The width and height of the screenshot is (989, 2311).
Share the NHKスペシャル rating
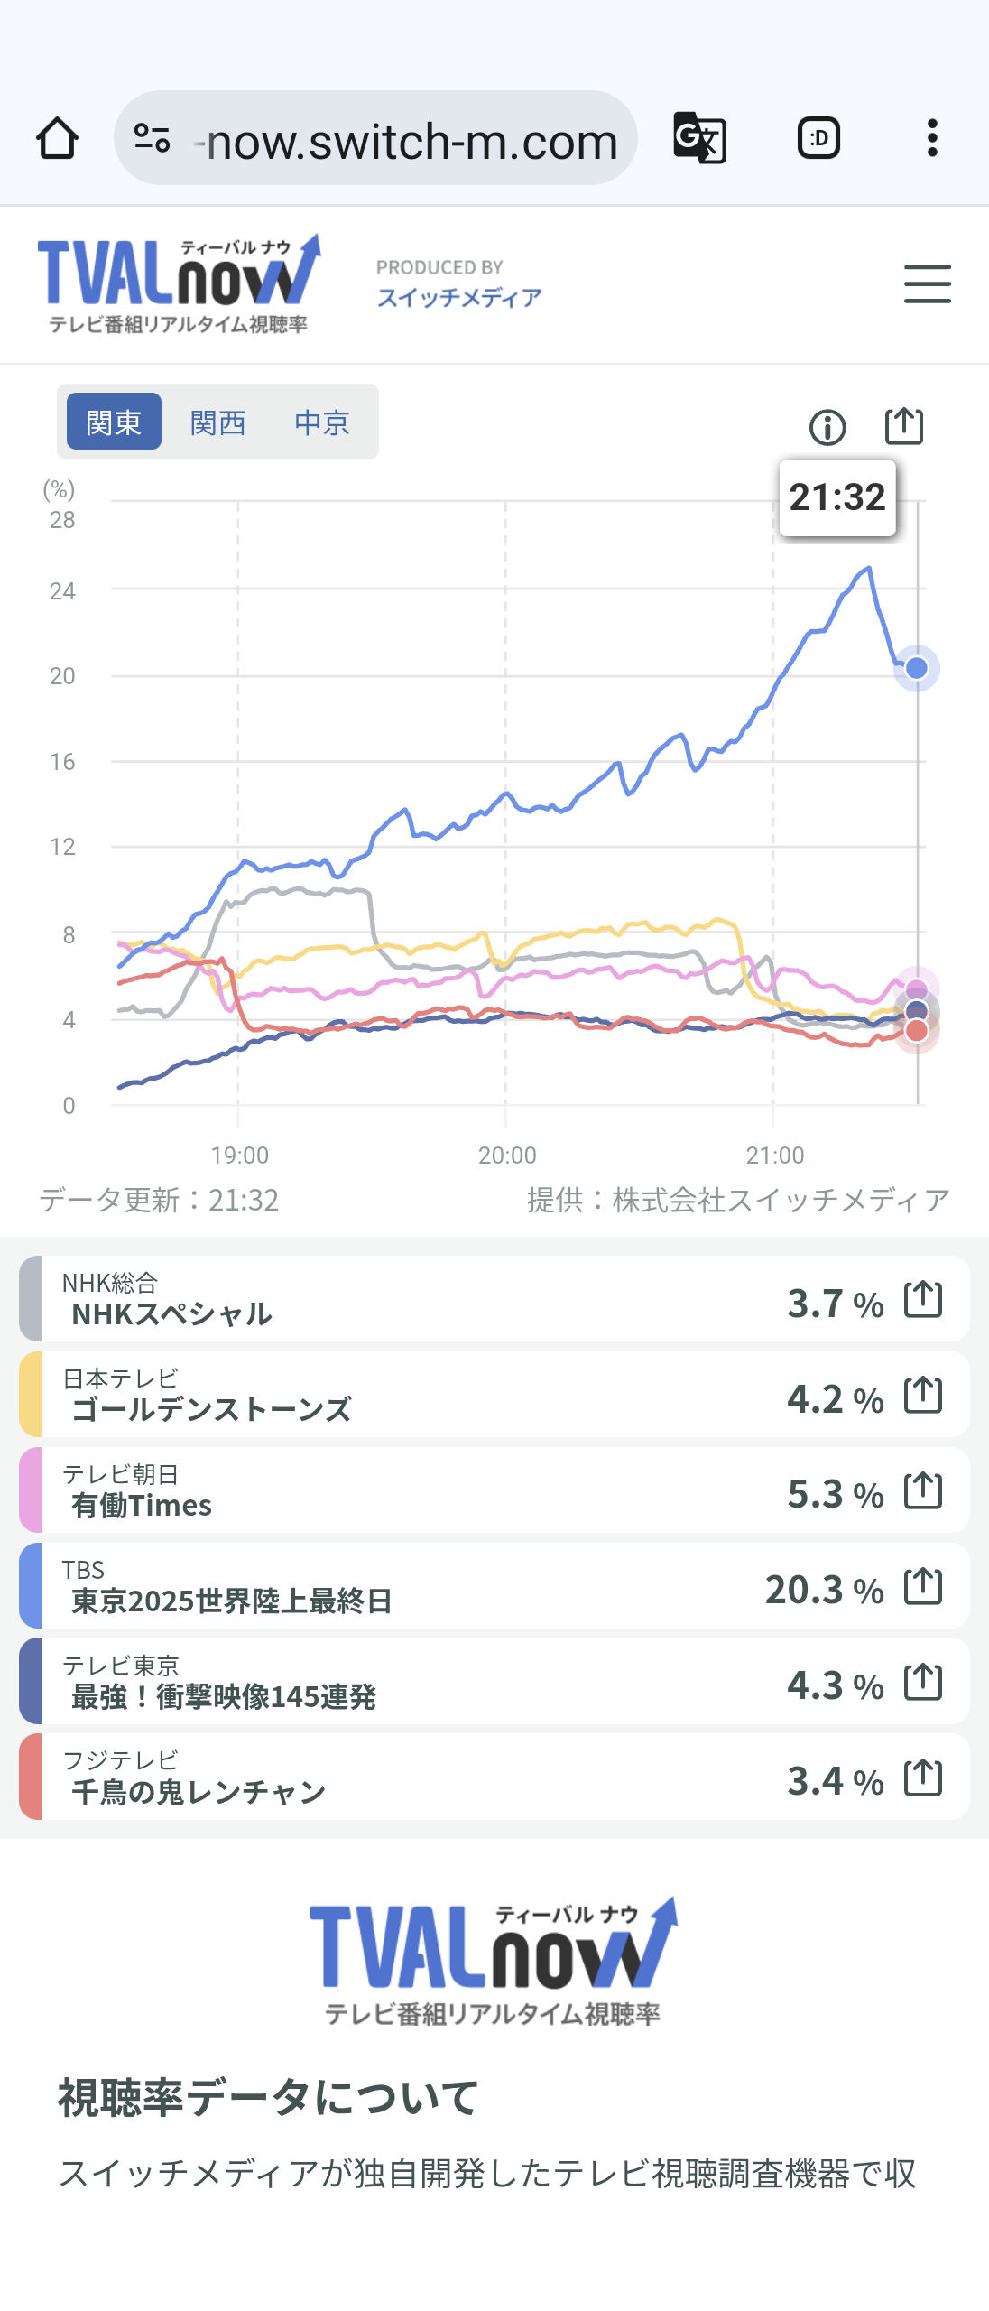click(923, 1300)
